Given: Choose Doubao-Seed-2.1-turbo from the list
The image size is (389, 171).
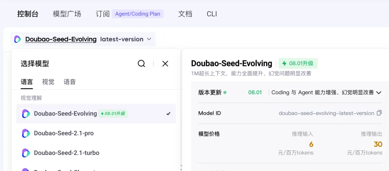Looking at the screenshot, I should click(x=96, y=153).
